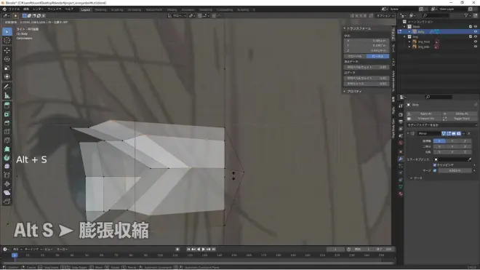Select the Loop Cut tool
The height and width of the screenshot is (270, 480).
click(x=7, y=132)
